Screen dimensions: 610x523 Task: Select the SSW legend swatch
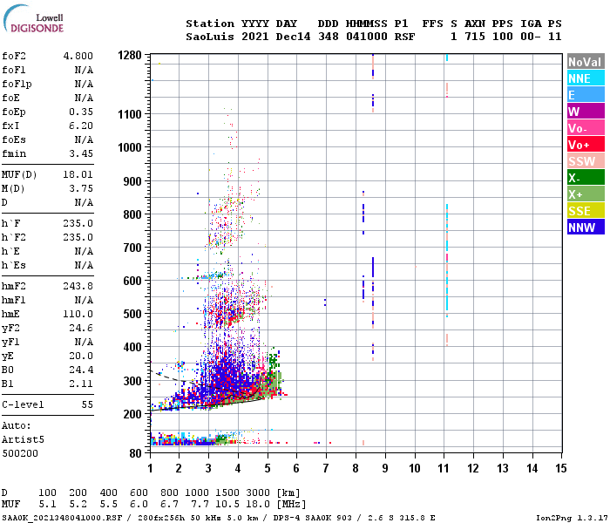click(x=586, y=161)
